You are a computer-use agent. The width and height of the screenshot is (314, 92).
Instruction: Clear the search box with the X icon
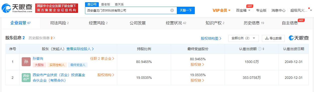172,10
